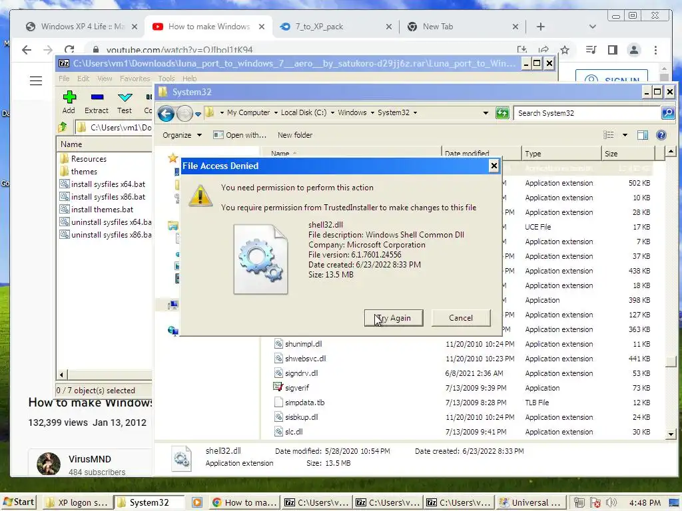Viewport: 682px width, 511px height.
Task: Click the 7-Zip Add button
Action: click(x=69, y=102)
